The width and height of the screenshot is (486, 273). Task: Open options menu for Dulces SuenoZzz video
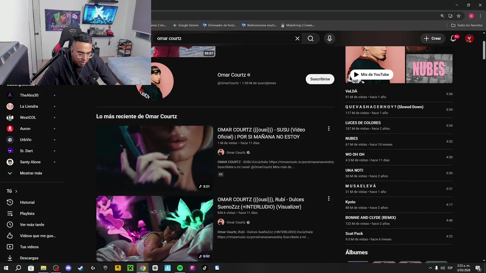[329, 198]
